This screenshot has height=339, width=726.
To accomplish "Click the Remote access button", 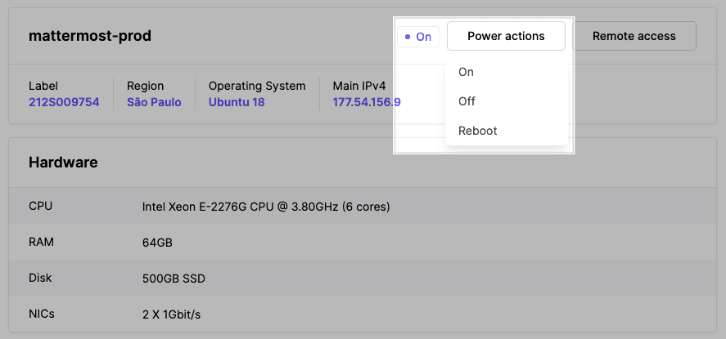I will tap(634, 36).
